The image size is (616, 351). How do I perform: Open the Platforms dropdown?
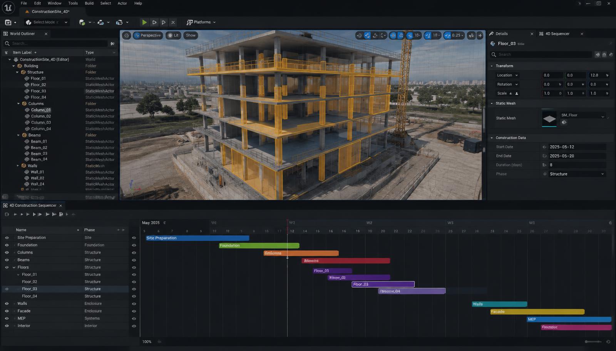click(201, 22)
